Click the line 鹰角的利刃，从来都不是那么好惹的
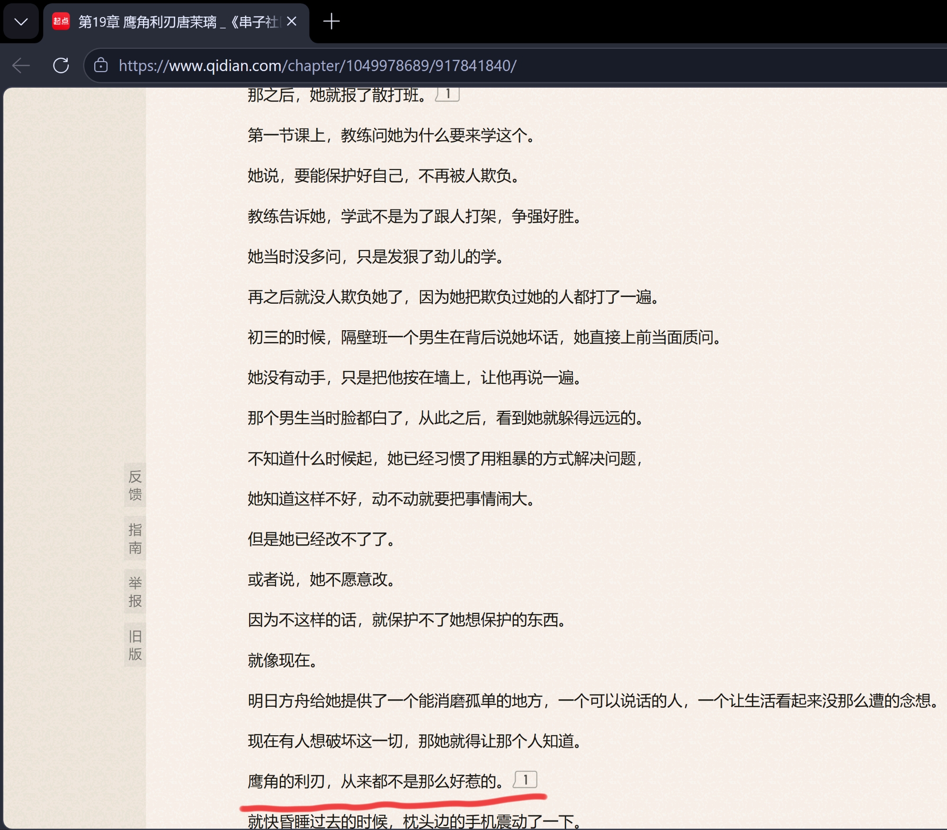Viewport: 947px width, 830px height. 377,781
